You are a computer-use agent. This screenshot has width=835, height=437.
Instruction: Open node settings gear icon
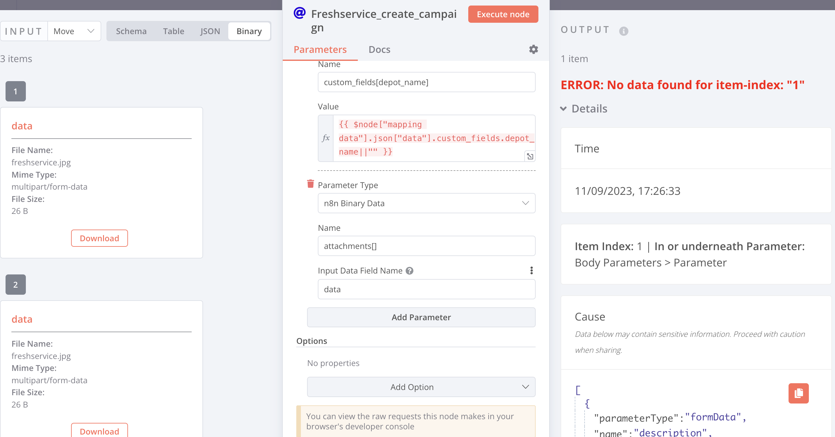click(533, 49)
